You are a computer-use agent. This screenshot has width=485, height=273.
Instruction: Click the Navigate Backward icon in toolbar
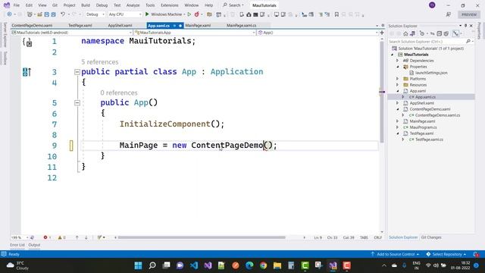tap(9, 14)
